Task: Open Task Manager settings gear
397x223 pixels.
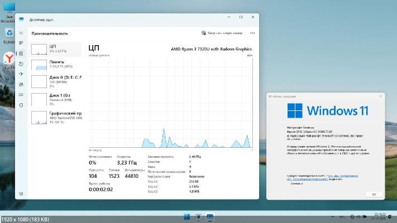Action: (x=21, y=193)
